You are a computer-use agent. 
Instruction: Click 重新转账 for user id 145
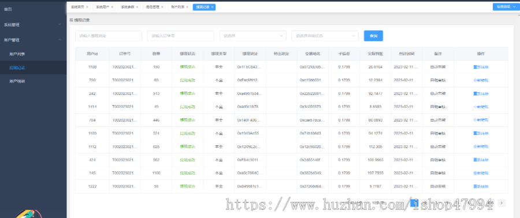(481, 173)
